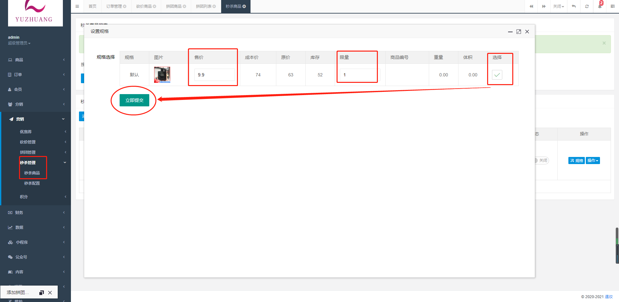This screenshot has width=619, height=302.
Task: Open the 公众号 sidebar menu
Action: pos(35,257)
